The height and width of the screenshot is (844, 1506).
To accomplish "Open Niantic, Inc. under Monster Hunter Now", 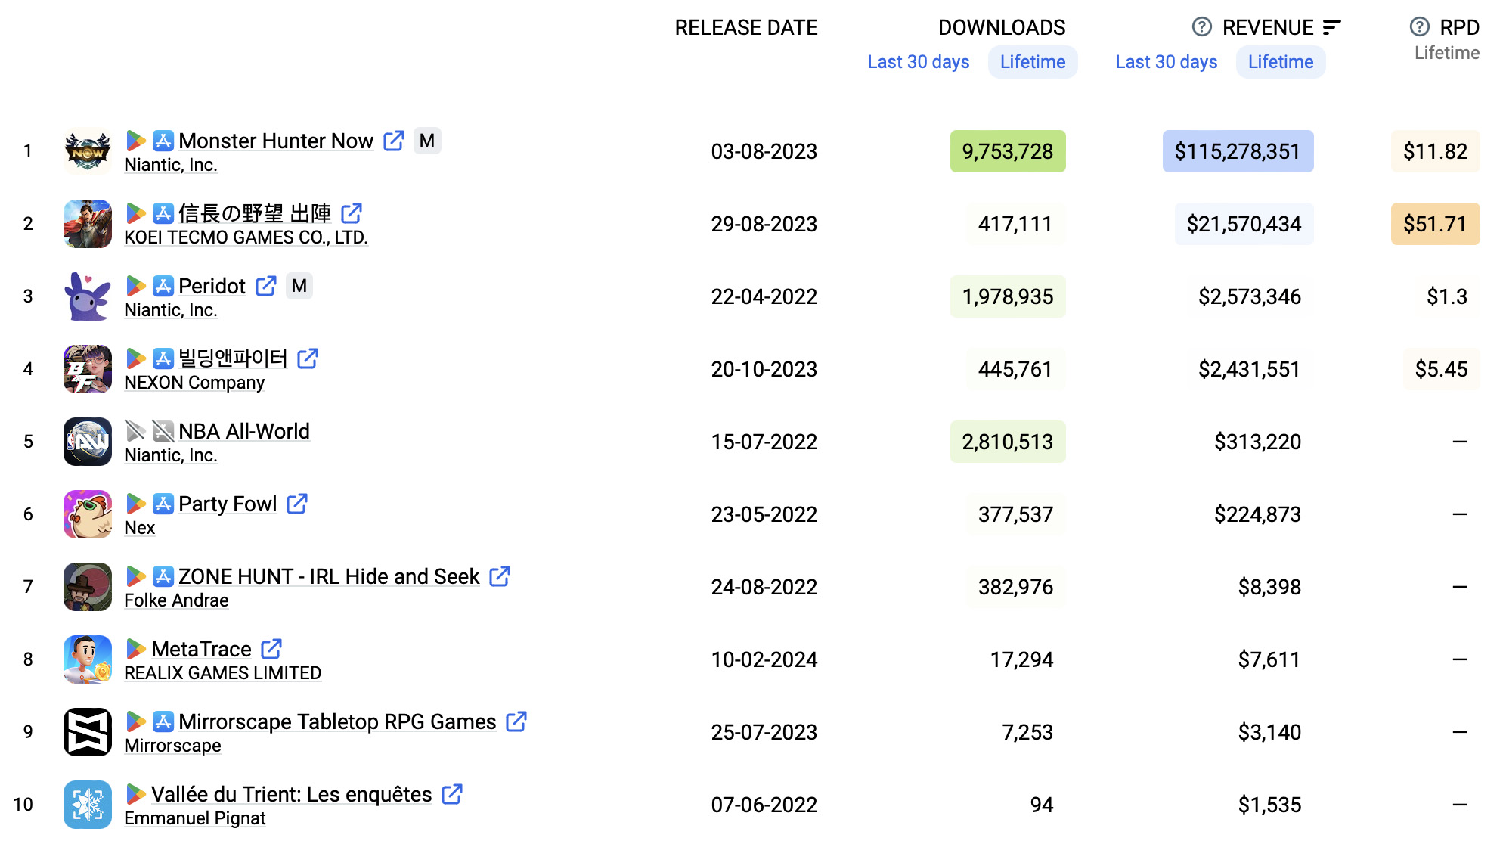I will (171, 165).
